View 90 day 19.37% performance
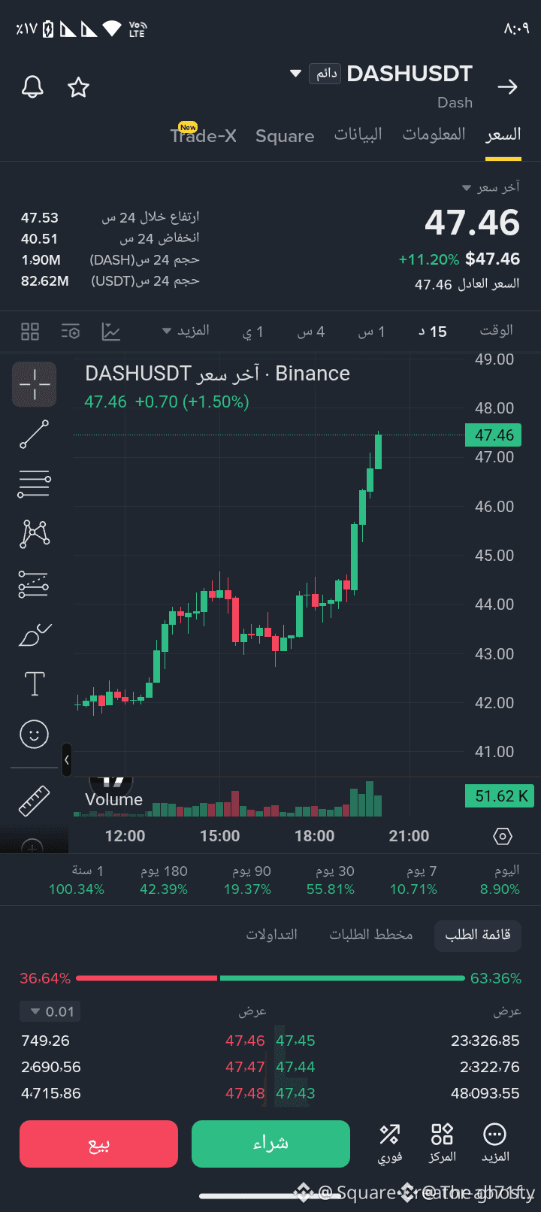This screenshot has width=541, height=1212. point(247,880)
